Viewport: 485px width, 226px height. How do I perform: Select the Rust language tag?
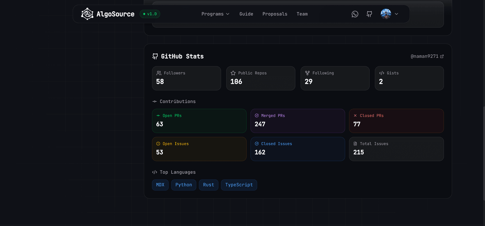pos(209,185)
